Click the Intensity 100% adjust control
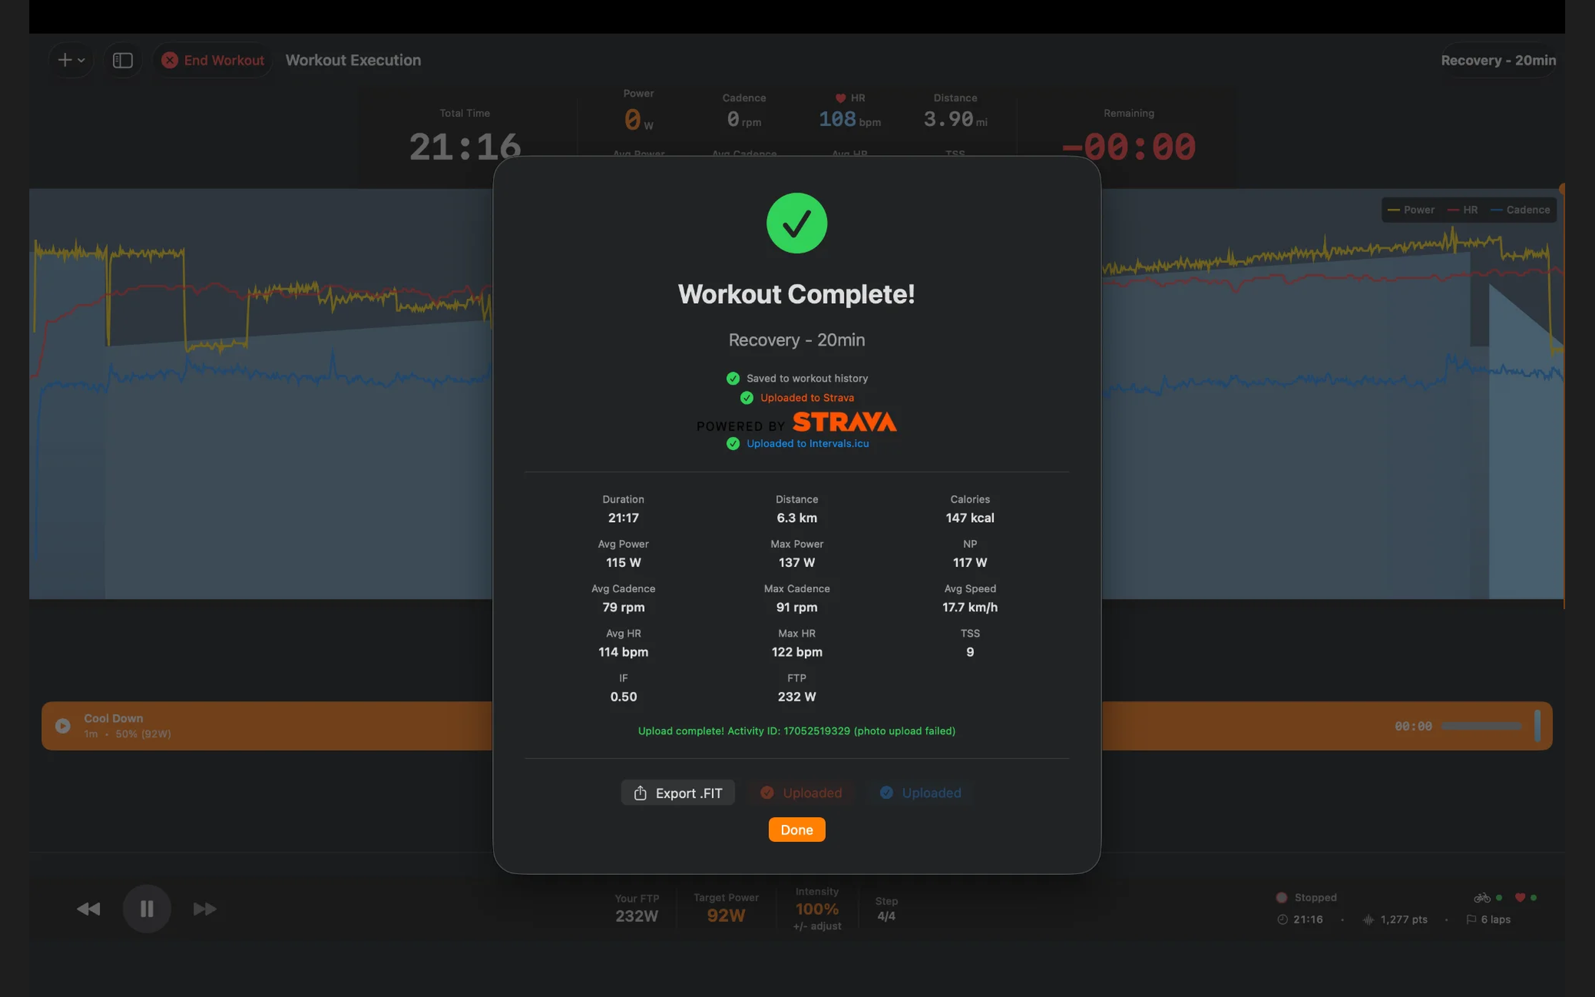Screen dimensions: 1595x997 click(817, 909)
